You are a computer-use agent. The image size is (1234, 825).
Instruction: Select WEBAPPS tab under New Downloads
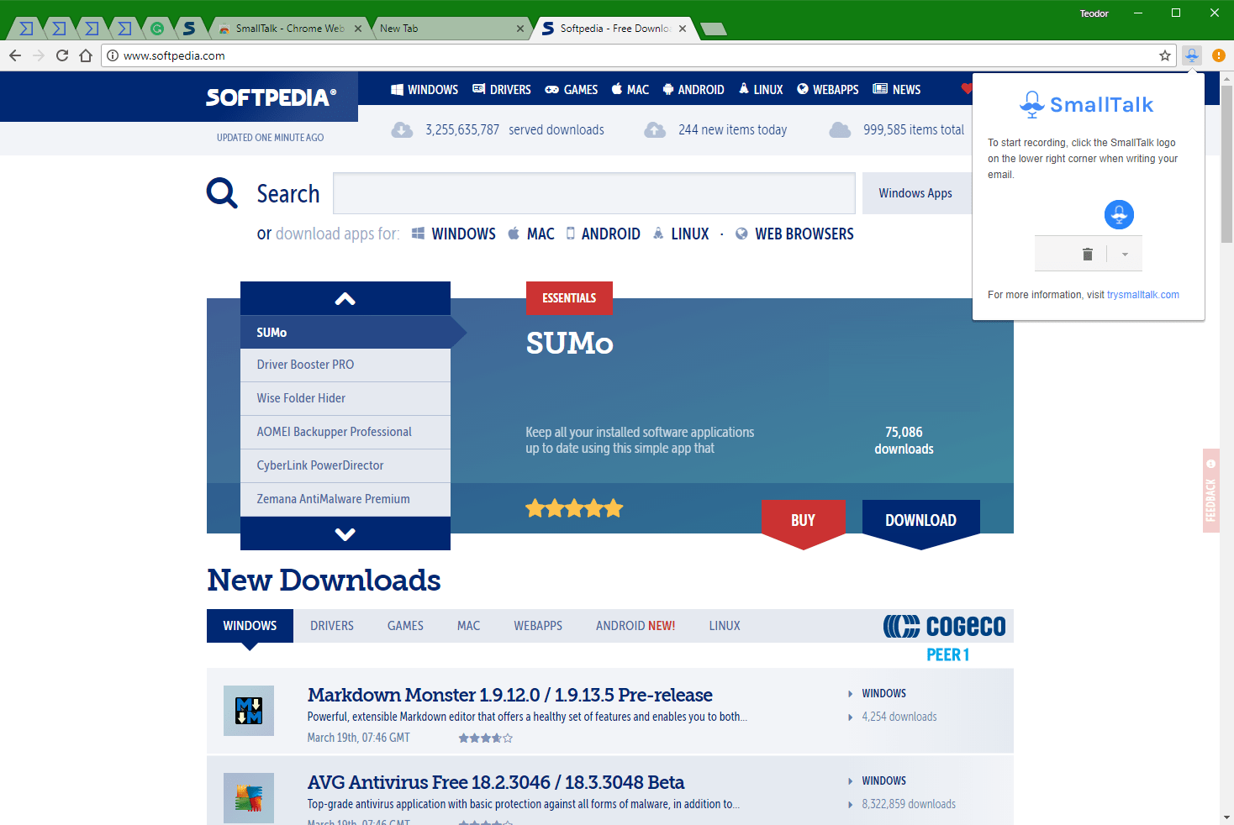538,626
